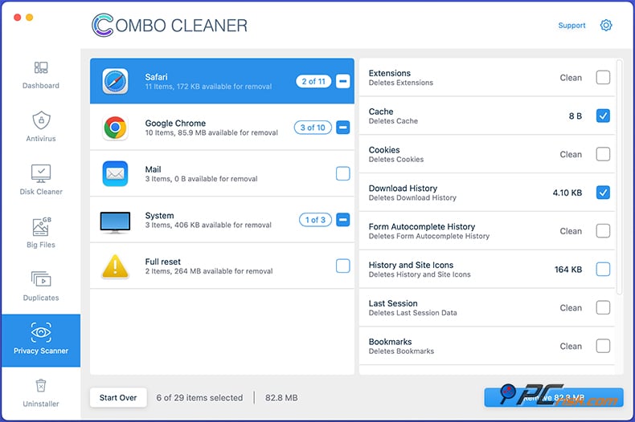Select the Full reset row title

click(163, 262)
